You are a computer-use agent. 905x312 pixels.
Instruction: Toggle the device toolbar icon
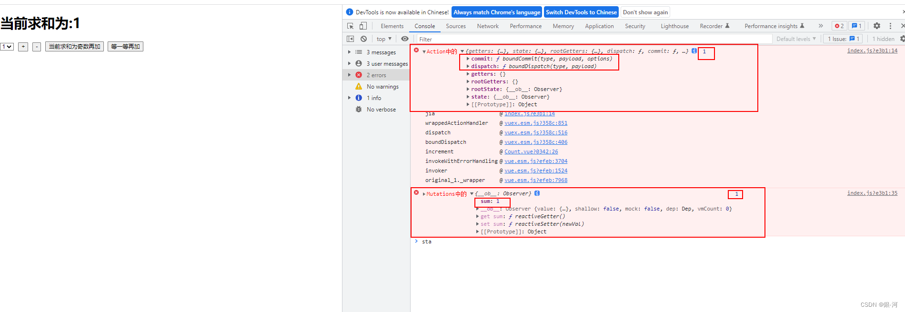click(363, 26)
